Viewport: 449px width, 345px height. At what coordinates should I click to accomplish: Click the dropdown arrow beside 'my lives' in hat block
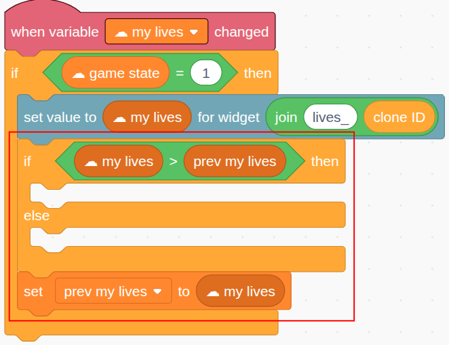pyautogui.click(x=194, y=32)
